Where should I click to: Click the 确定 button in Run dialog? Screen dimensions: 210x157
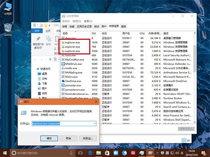coord(49,138)
